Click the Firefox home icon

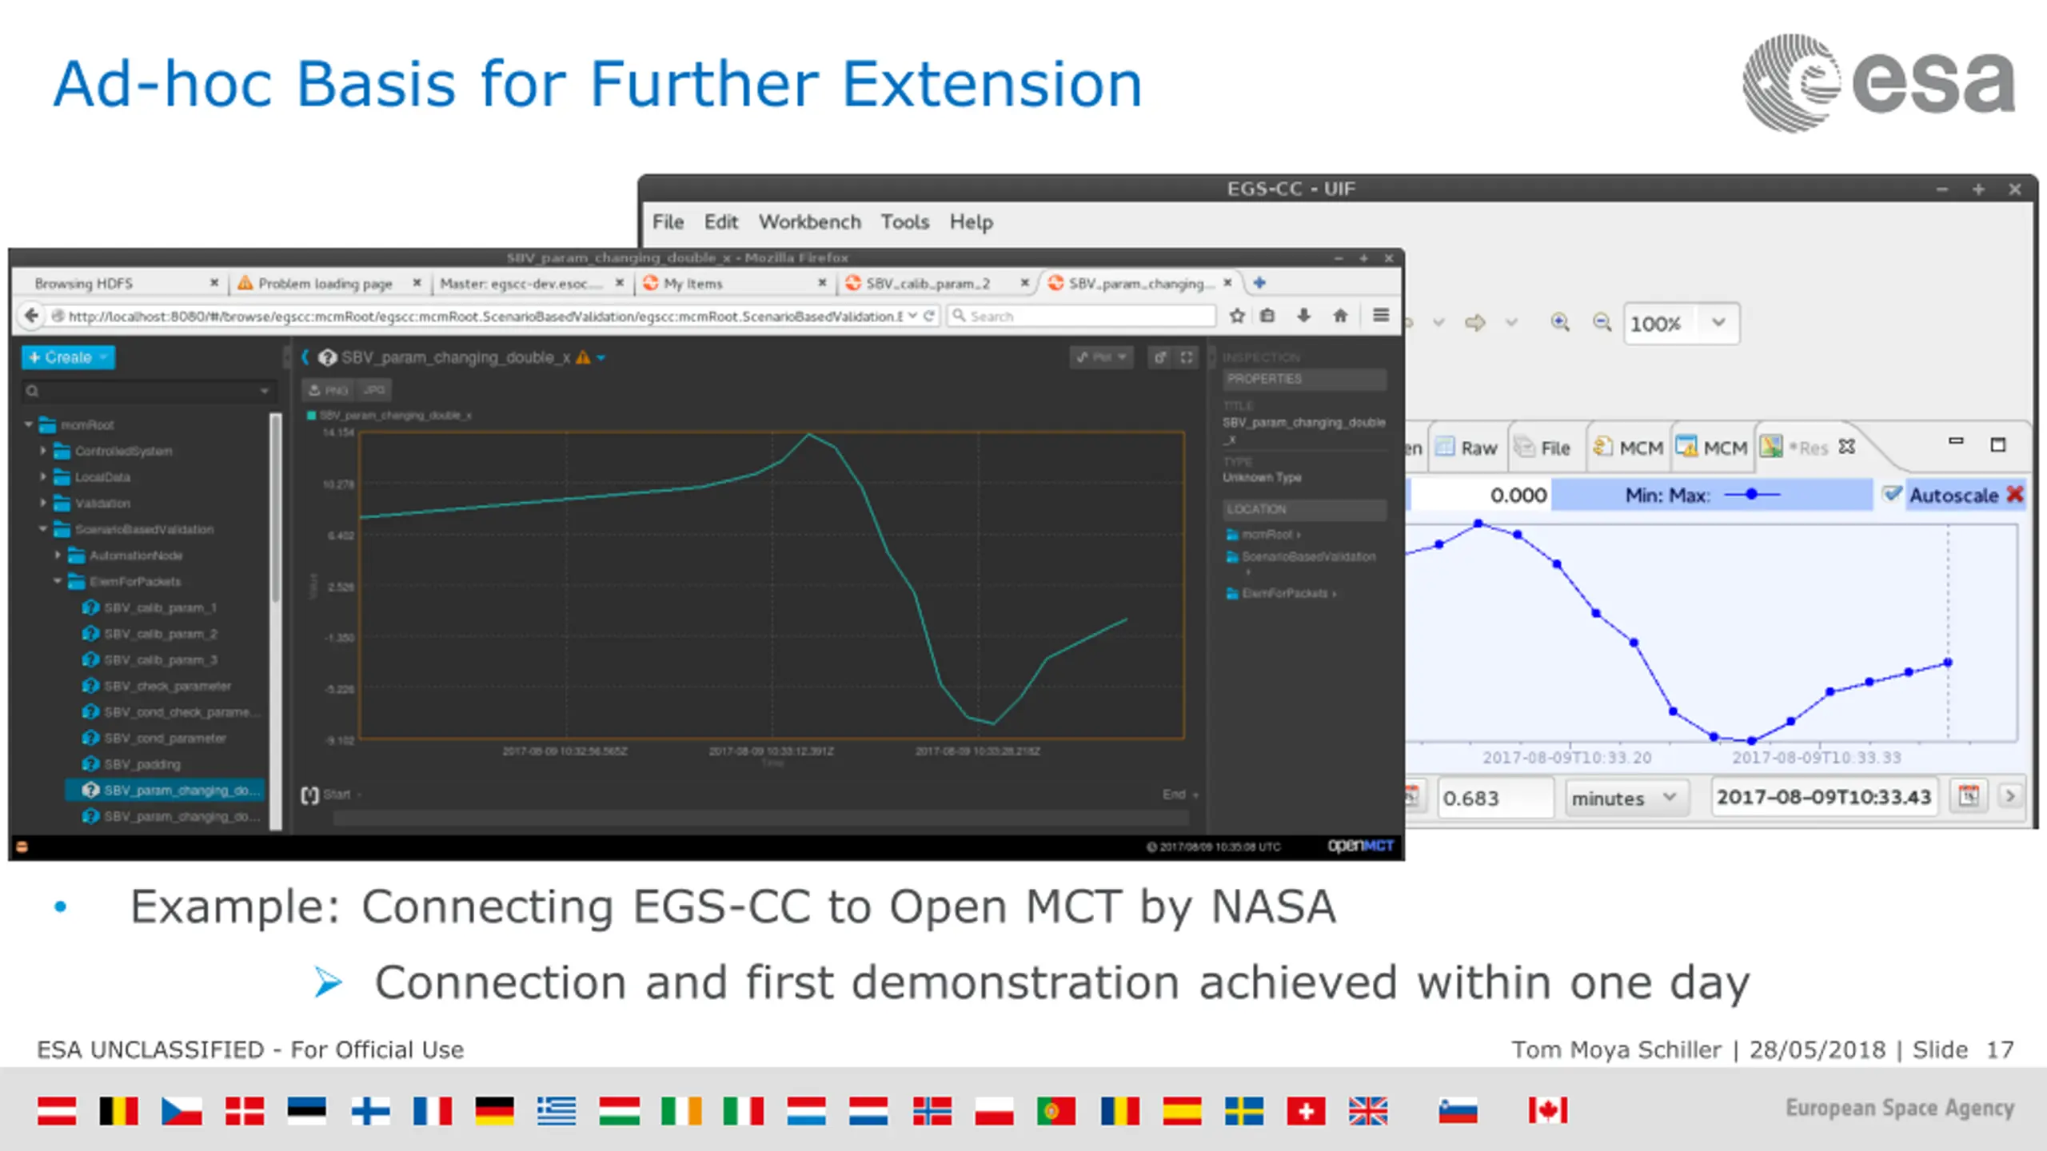coord(1340,316)
